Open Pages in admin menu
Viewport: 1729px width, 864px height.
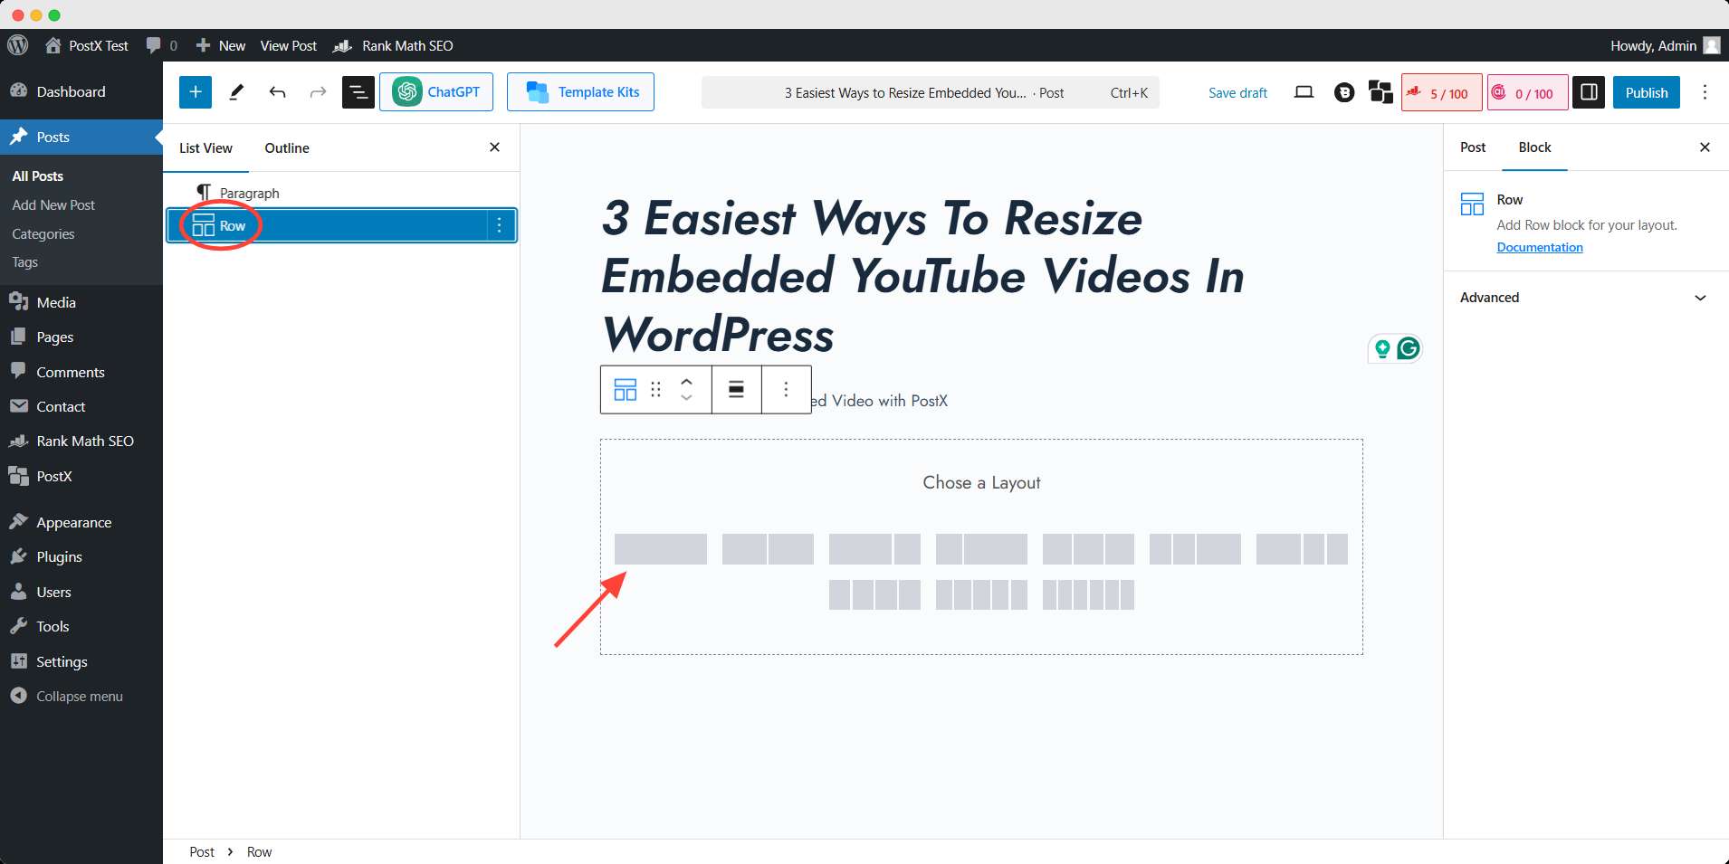81,337
